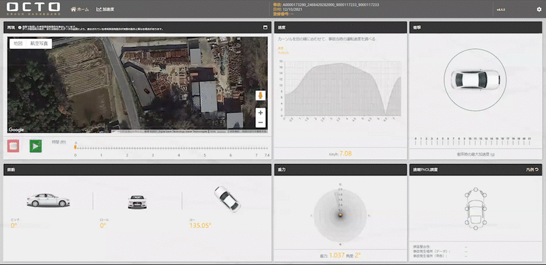The height and width of the screenshot is (265, 546).
Task: Open Street View pegman control
Action: coord(261,96)
